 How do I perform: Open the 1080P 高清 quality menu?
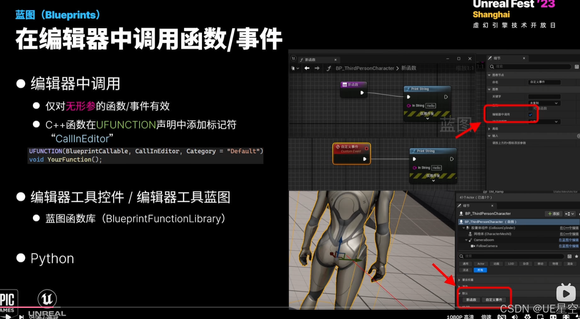[460, 317]
